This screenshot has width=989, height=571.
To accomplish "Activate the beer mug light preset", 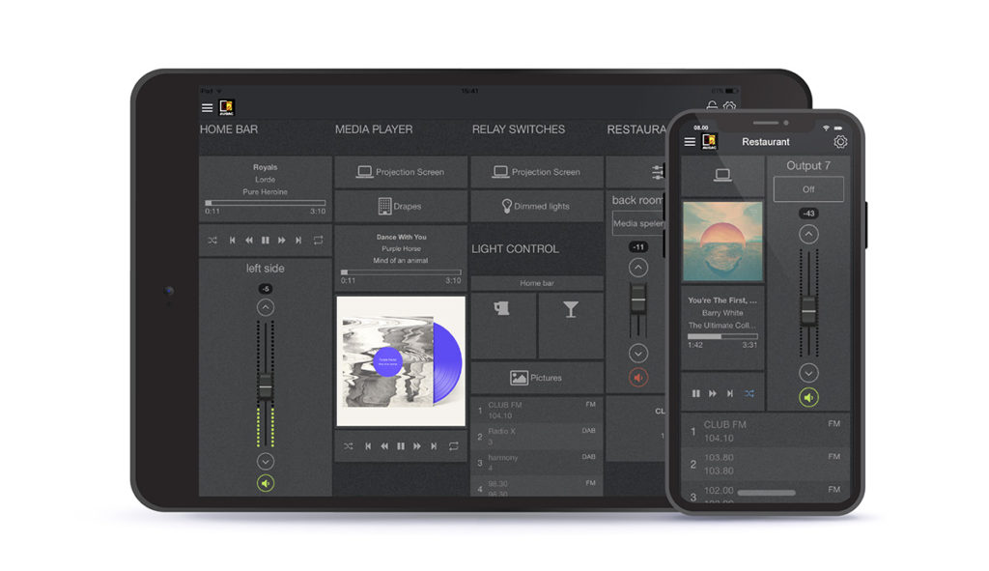I will [503, 325].
